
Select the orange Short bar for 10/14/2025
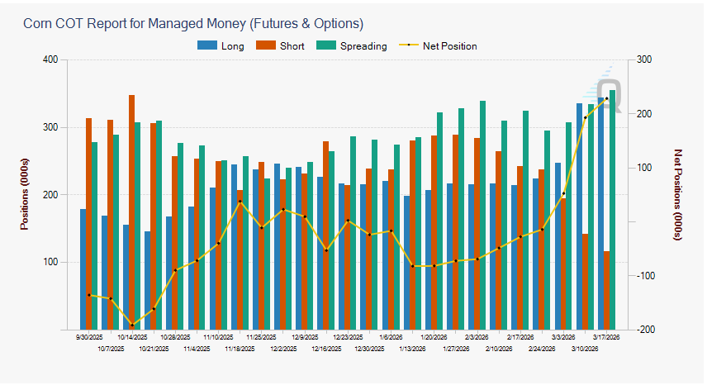[131, 212]
